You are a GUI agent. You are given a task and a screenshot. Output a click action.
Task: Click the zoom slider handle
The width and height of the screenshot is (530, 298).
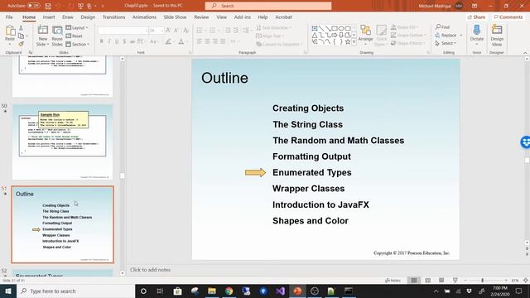coord(482,281)
